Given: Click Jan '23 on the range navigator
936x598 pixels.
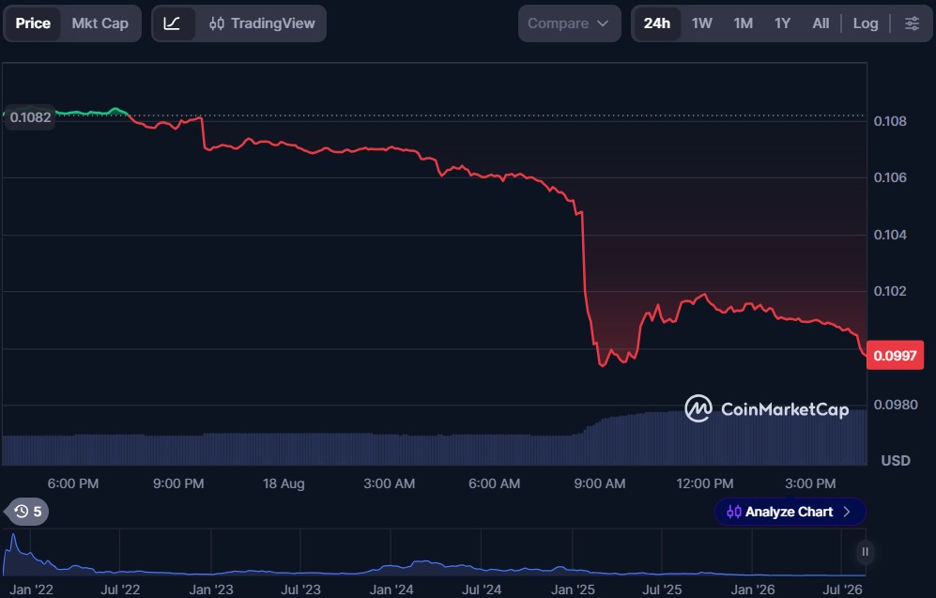Looking at the screenshot, I should tap(210, 590).
